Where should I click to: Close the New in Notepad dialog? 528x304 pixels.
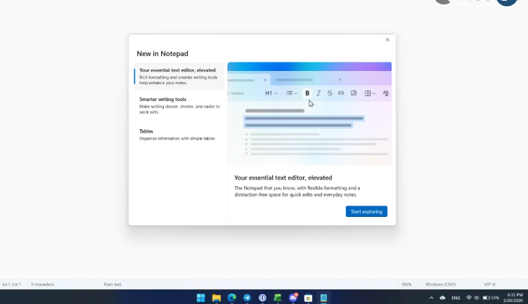click(x=387, y=40)
